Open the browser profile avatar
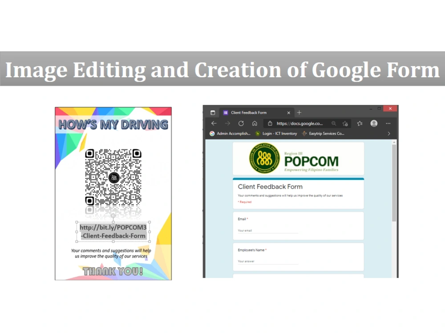Screen dimensions: 445x333 374,123
